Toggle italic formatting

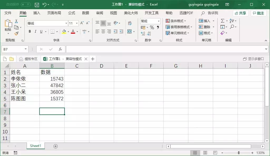pyautogui.click(x=35, y=31)
